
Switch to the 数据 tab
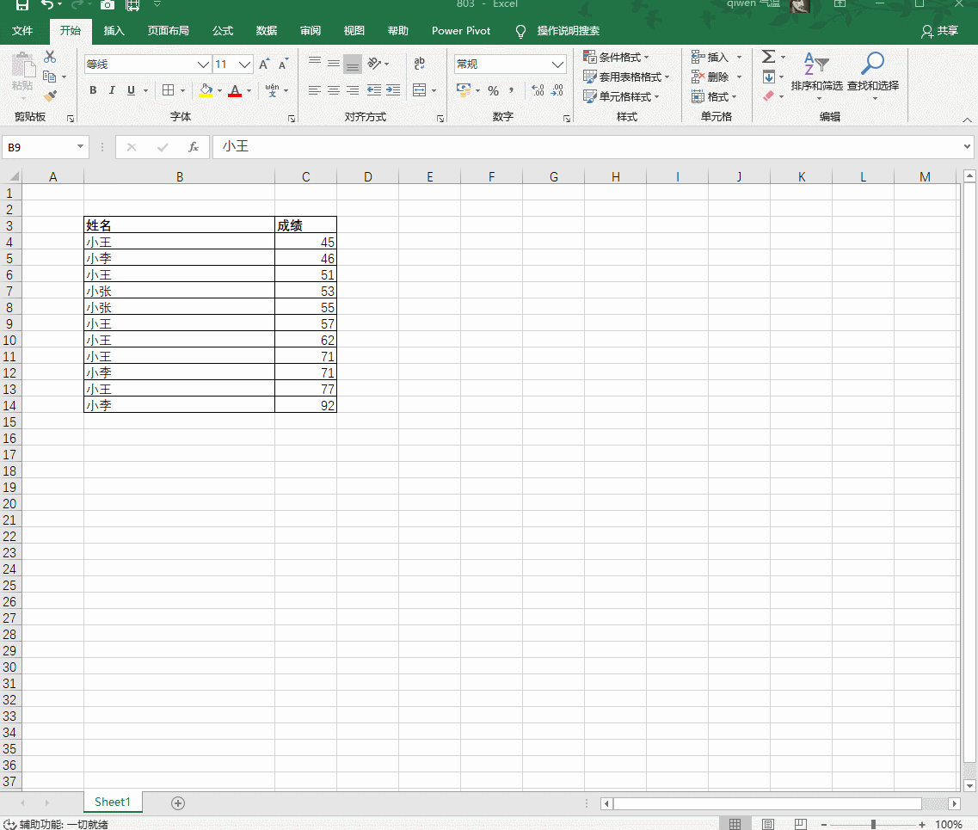267,31
